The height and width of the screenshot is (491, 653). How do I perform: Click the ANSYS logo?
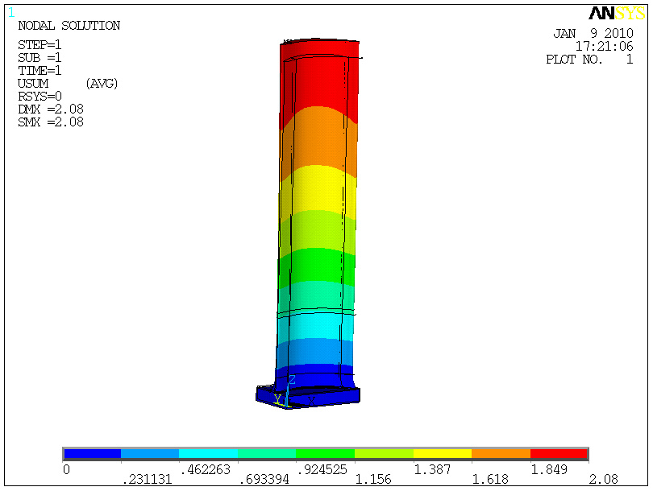[617, 14]
